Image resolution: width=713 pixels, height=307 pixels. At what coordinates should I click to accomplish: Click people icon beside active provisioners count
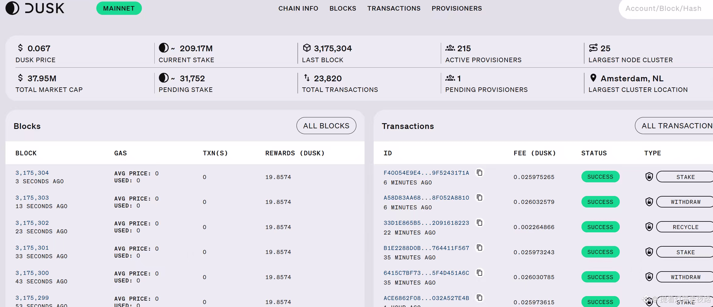(450, 48)
